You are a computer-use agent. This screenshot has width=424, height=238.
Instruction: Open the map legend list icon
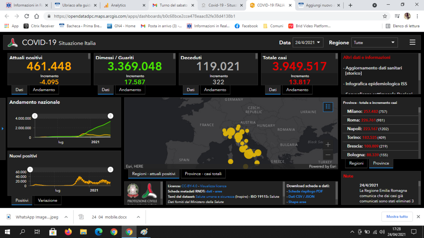328,106
